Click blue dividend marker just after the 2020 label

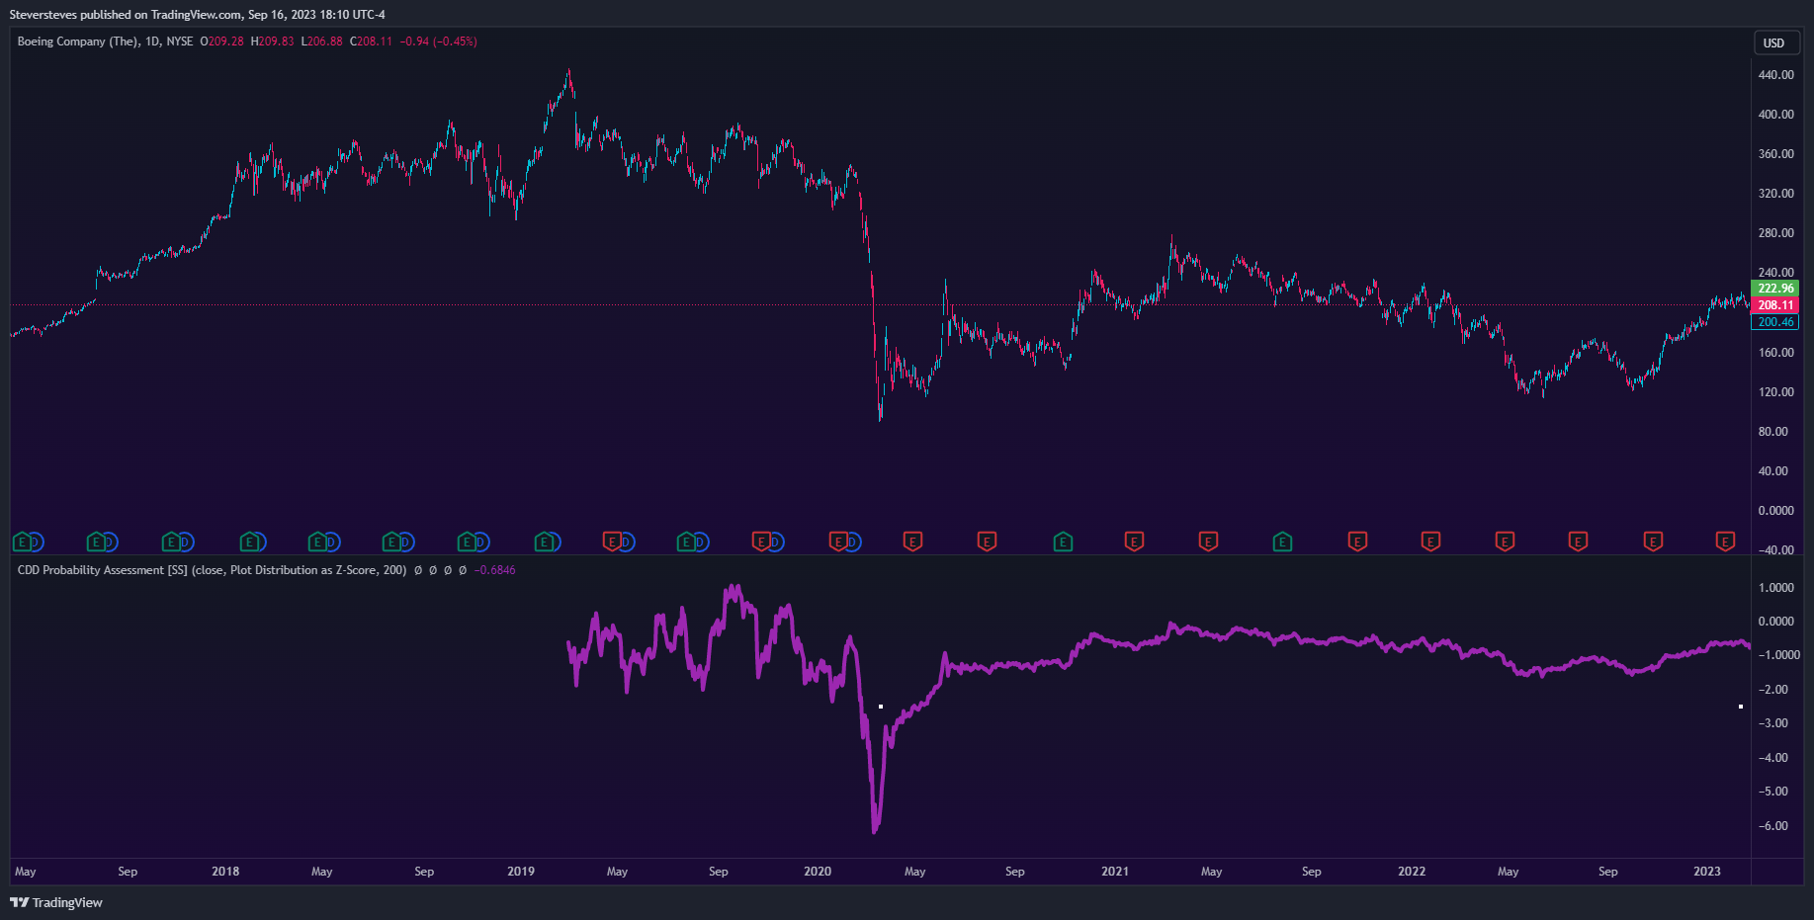[x=852, y=542]
